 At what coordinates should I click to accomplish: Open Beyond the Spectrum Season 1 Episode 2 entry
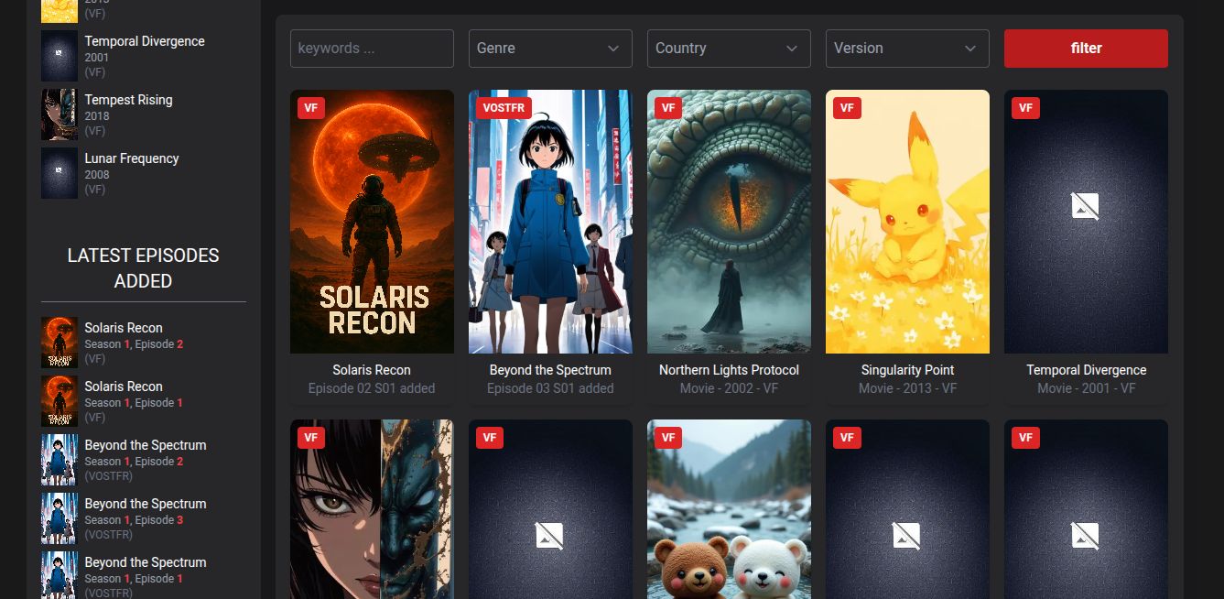click(144, 460)
